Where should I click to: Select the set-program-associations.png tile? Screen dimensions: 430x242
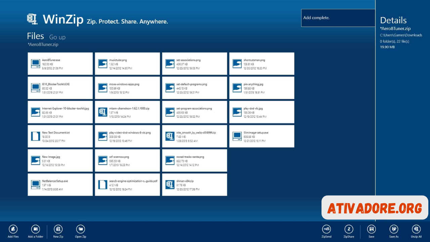195,112
